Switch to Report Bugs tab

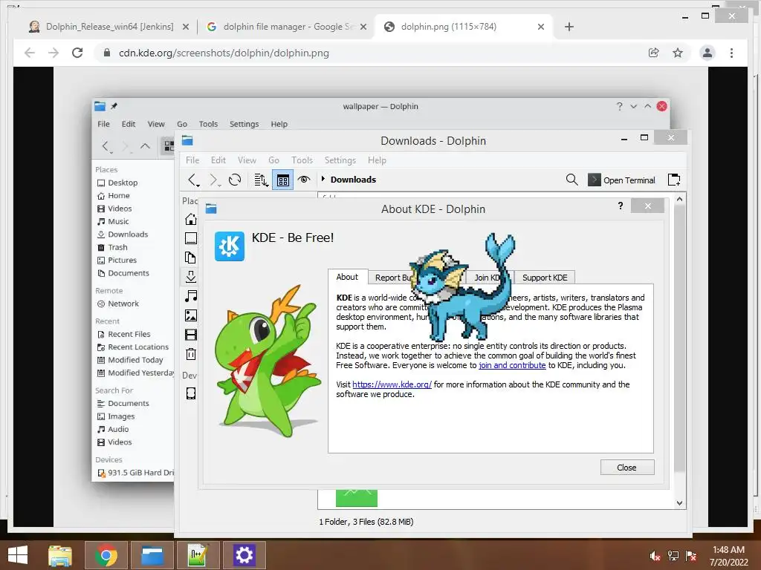(392, 278)
